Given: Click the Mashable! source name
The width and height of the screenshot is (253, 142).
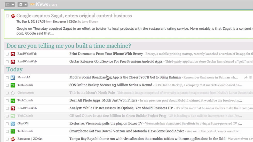Looking at the screenshot, I should pos(24,77).
